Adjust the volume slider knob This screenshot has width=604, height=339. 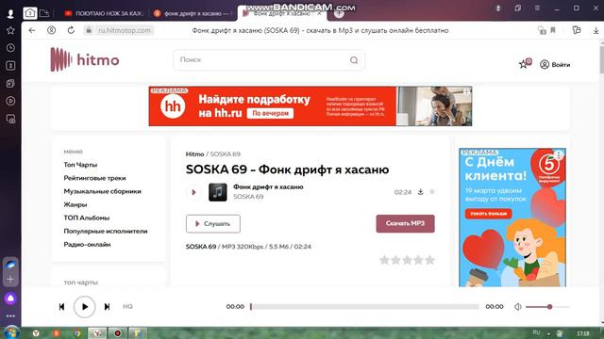point(549,306)
